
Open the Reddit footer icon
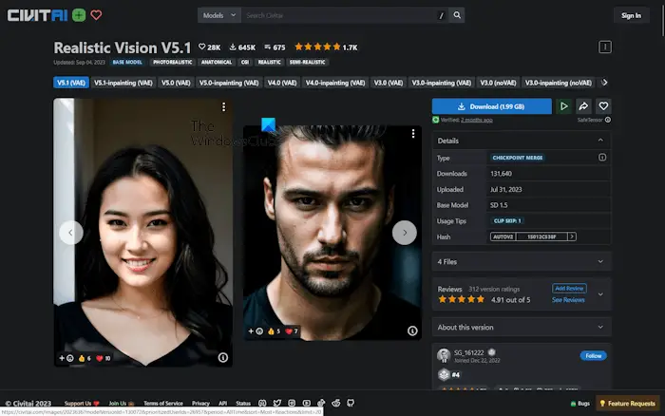[336, 403]
